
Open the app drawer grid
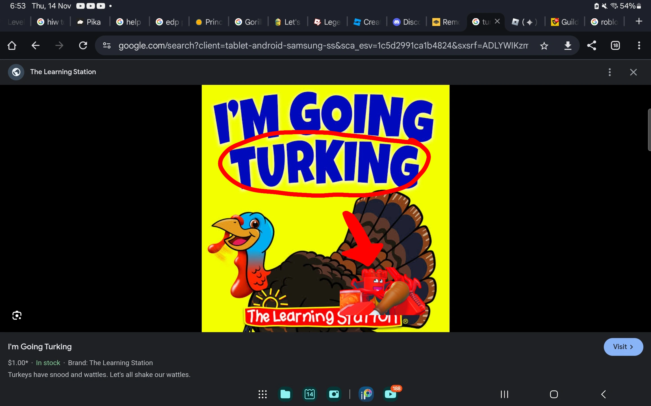pos(262,394)
